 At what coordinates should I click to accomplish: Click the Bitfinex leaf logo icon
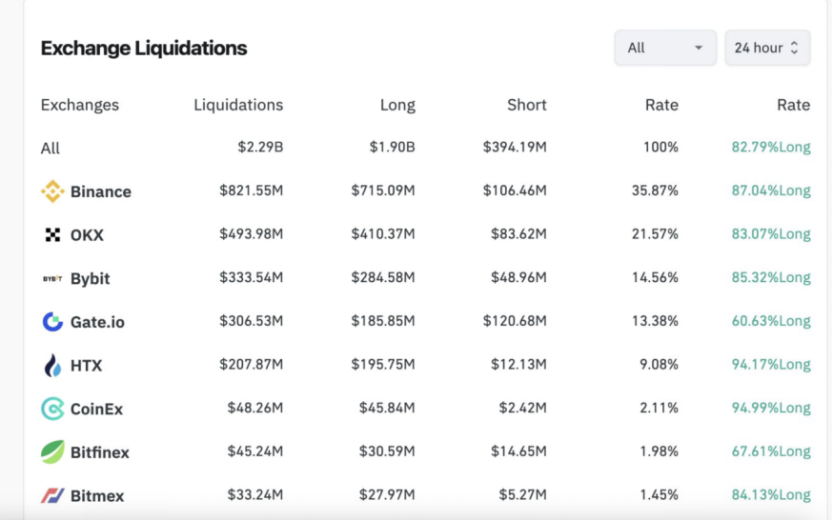click(52, 452)
